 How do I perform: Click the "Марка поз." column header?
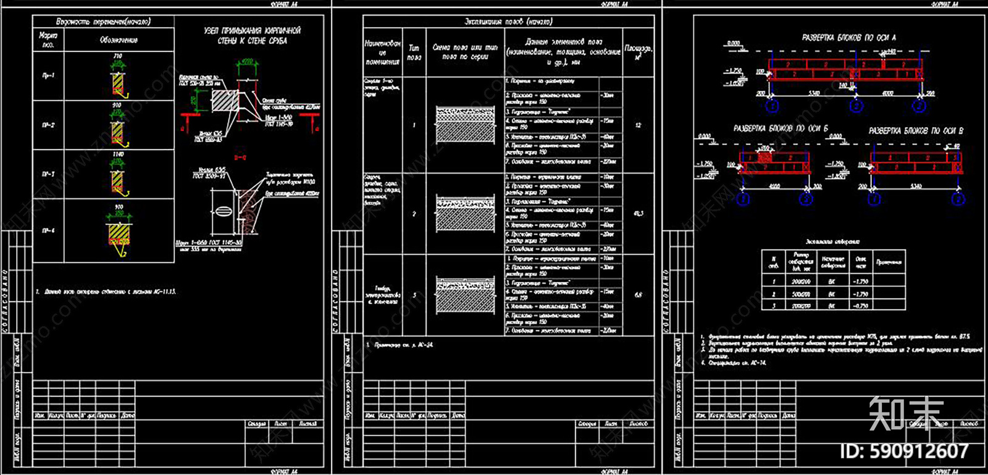48,40
